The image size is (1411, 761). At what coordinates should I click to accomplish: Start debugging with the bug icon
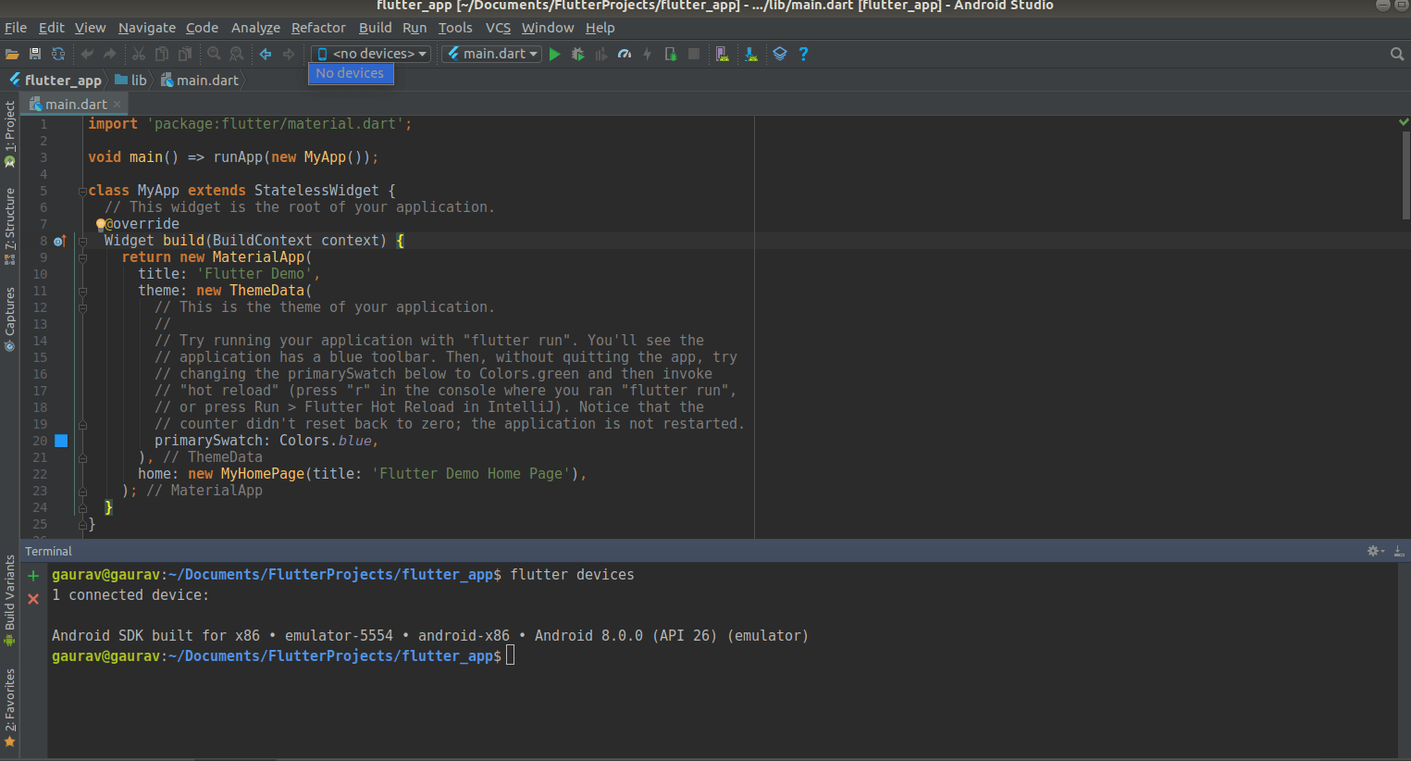pyautogui.click(x=578, y=54)
